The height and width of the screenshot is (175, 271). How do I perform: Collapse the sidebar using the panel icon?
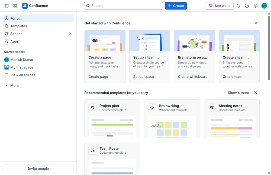[x=7, y=6]
